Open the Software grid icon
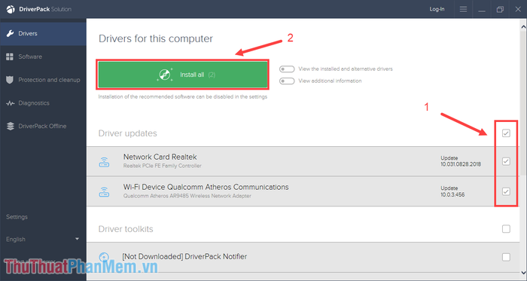The image size is (527, 281). click(x=10, y=57)
